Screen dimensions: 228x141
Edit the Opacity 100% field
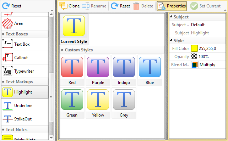click(x=208, y=57)
